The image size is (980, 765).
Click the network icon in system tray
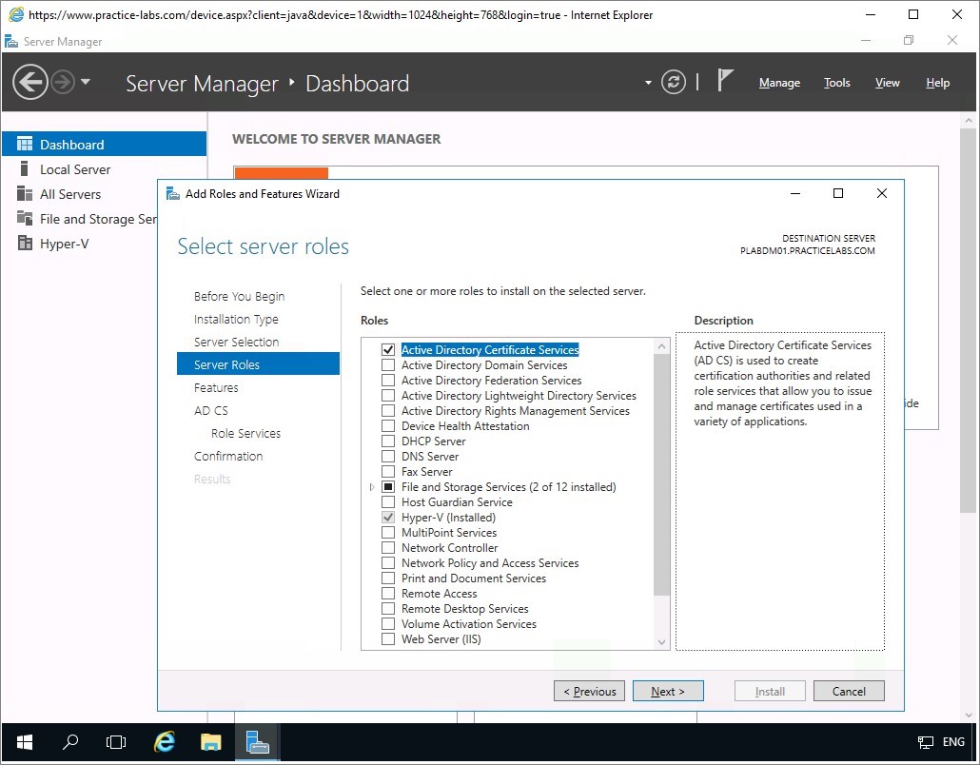point(925,742)
